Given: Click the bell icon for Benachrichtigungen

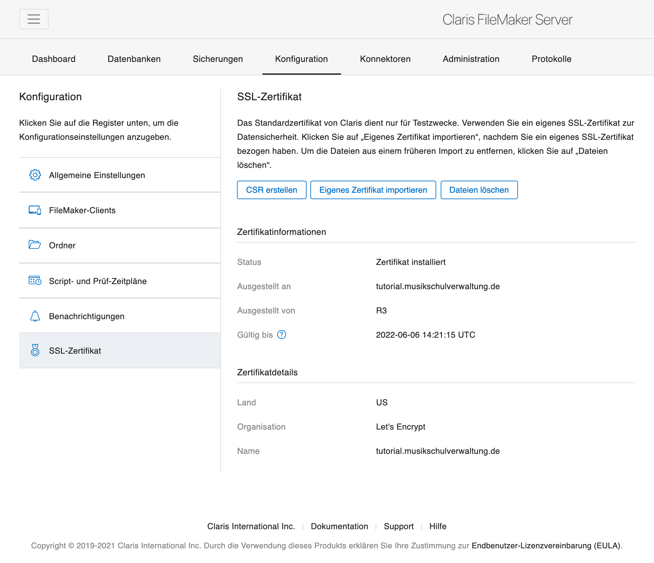Looking at the screenshot, I should (x=35, y=316).
